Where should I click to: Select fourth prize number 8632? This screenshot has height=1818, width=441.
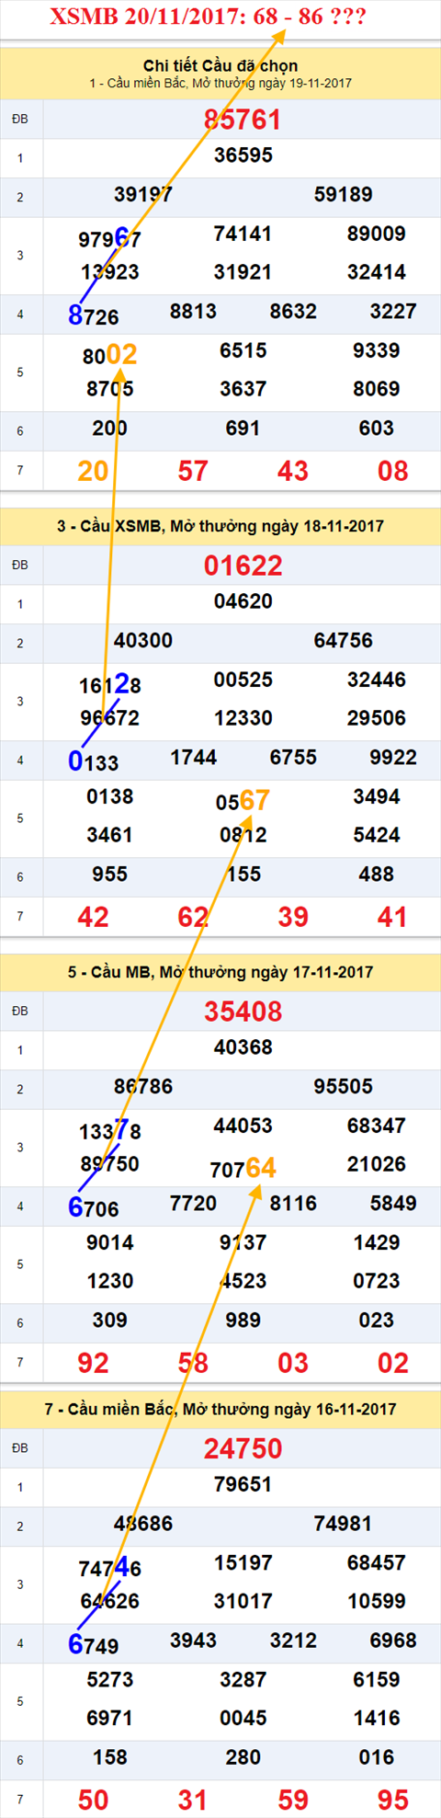click(x=293, y=312)
